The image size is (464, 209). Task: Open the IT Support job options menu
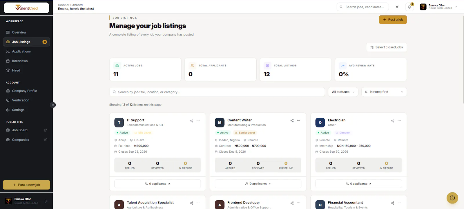198,121
